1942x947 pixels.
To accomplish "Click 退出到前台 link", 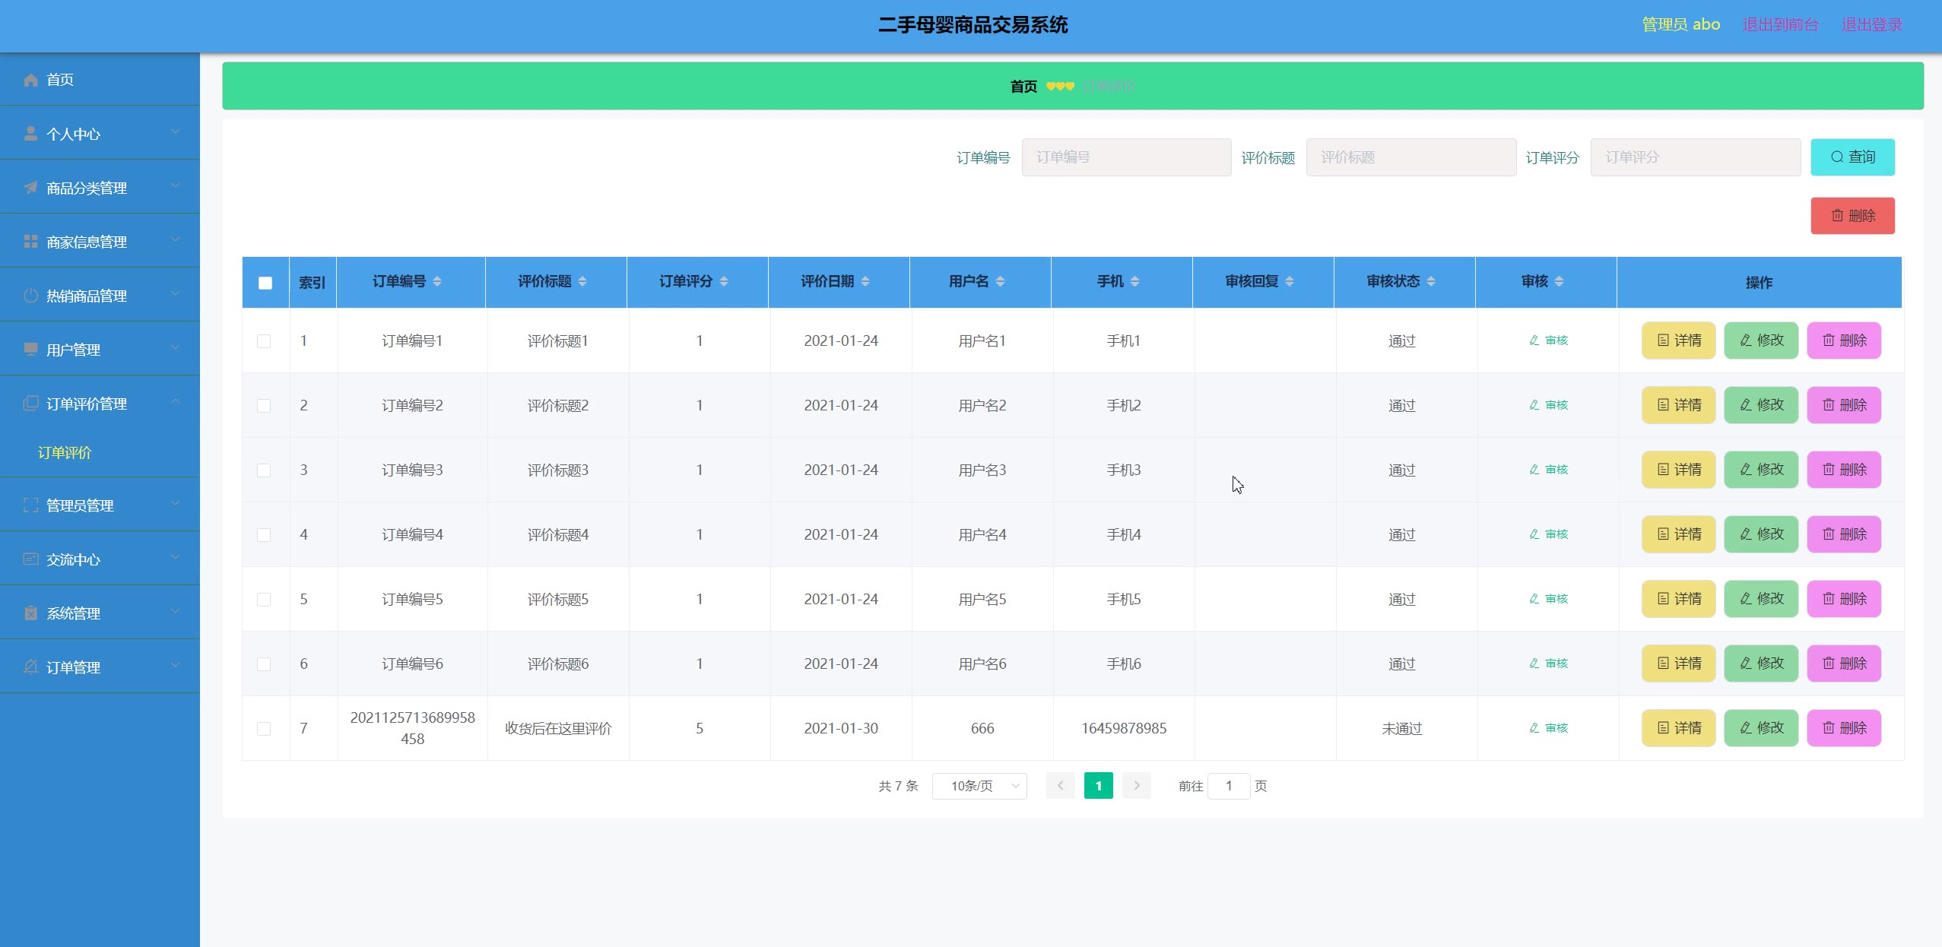I will click(1781, 24).
